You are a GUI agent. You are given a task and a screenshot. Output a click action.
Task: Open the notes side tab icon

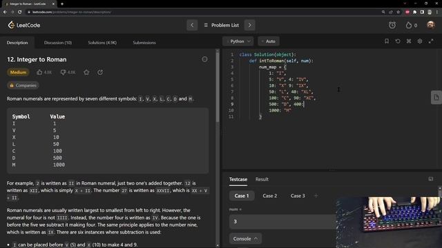[436, 97]
